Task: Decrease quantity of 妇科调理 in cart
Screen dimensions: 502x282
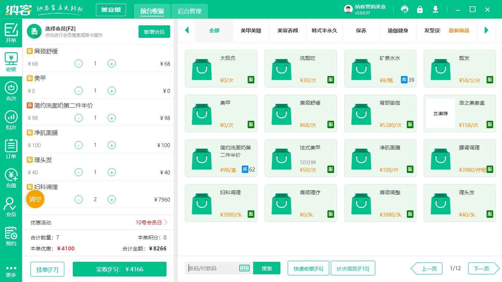Action: tap(79, 199)
